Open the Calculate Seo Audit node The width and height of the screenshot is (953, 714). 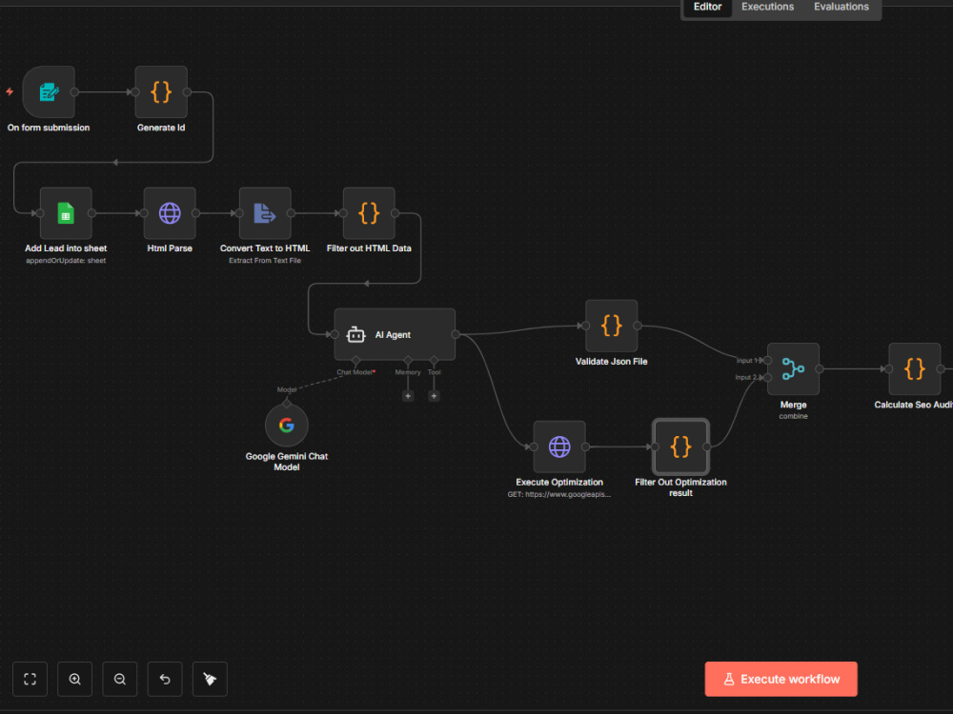coord(915,369)
